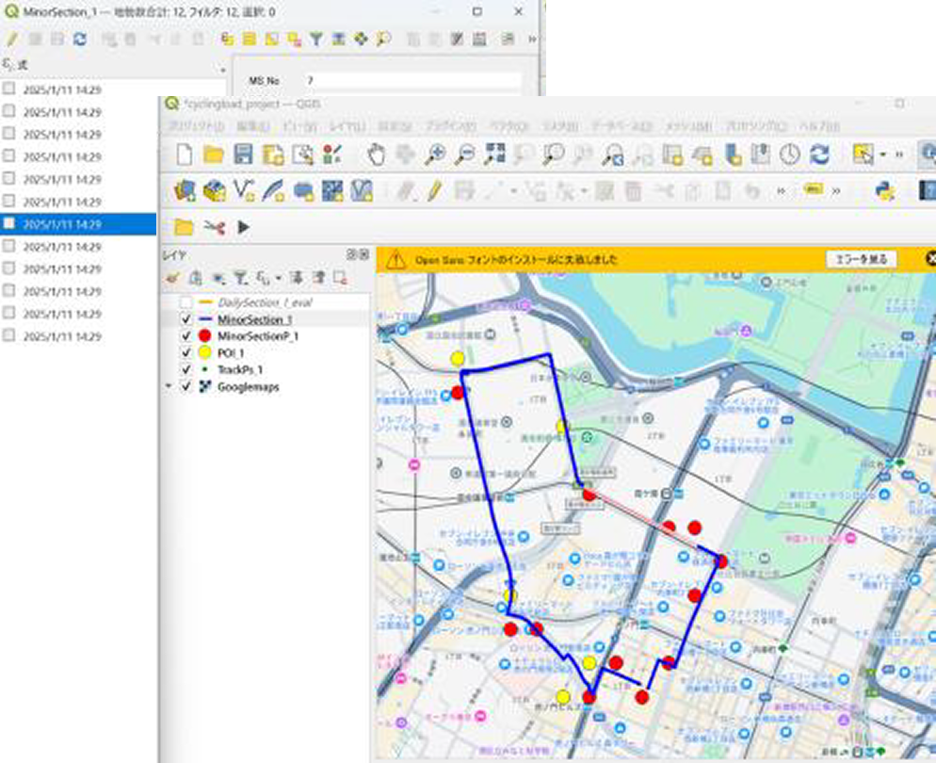Click the Zoom In magnifier tool
936x763 pixels.
tap(435, 155)
